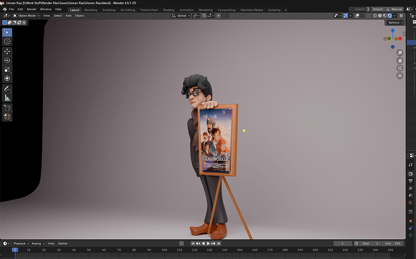Choose the Scale tool
The height and width of the screenshot is (259, 416).
[7, 69]
